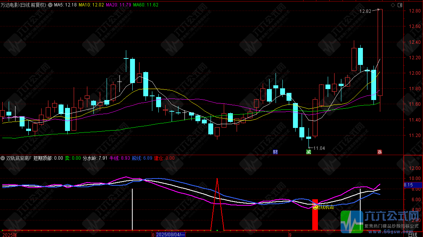The height and width of the screenshot is (237, 423).
Task: Click the diamond icon at top right
Action: click(x=393, y=5)
